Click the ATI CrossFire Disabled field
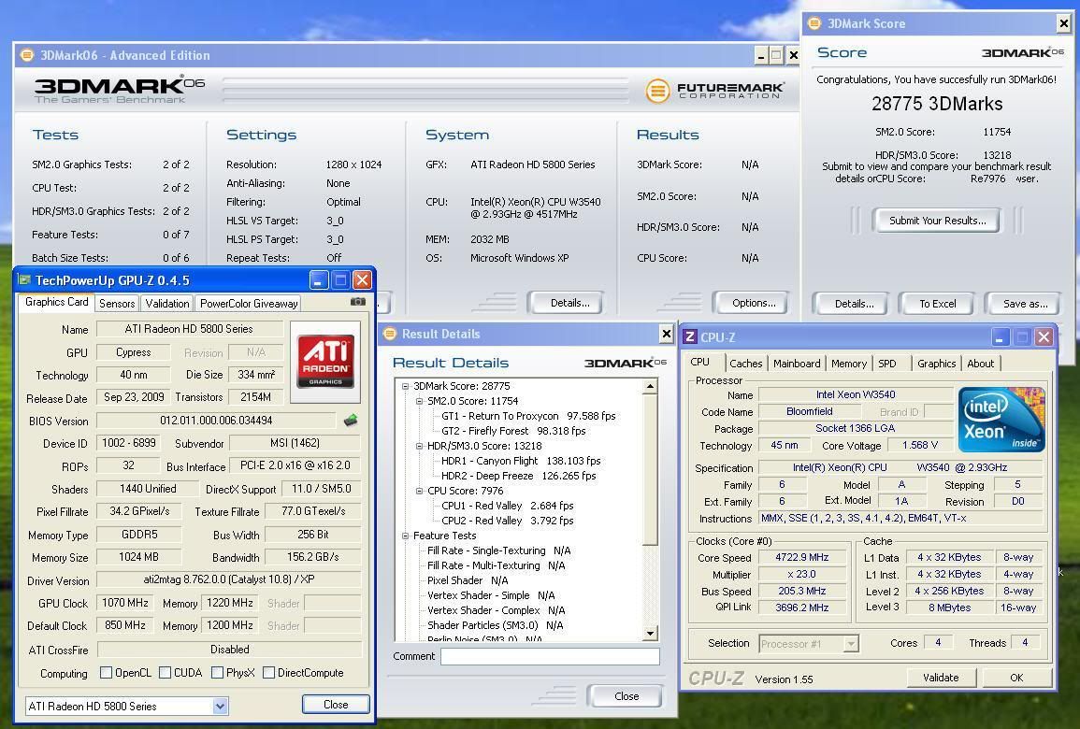1080x729 pixels. coord(229,650)
